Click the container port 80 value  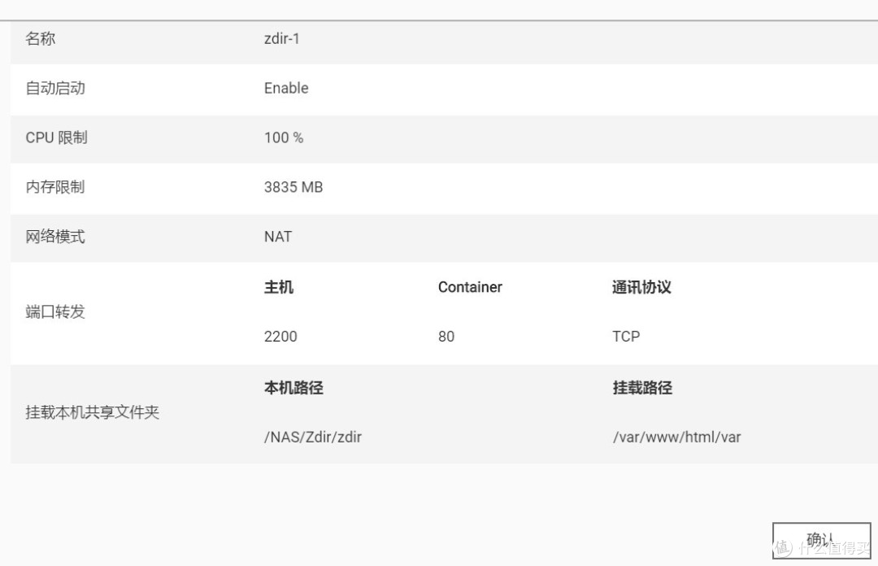446,336
